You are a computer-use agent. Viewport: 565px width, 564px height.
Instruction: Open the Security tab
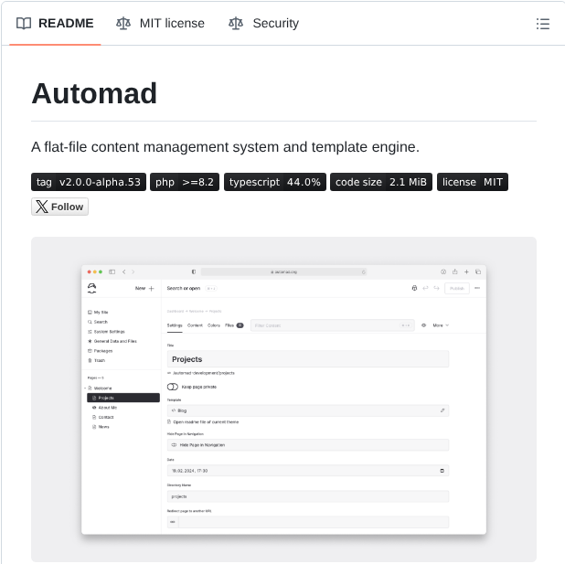(x=264, y=24)
